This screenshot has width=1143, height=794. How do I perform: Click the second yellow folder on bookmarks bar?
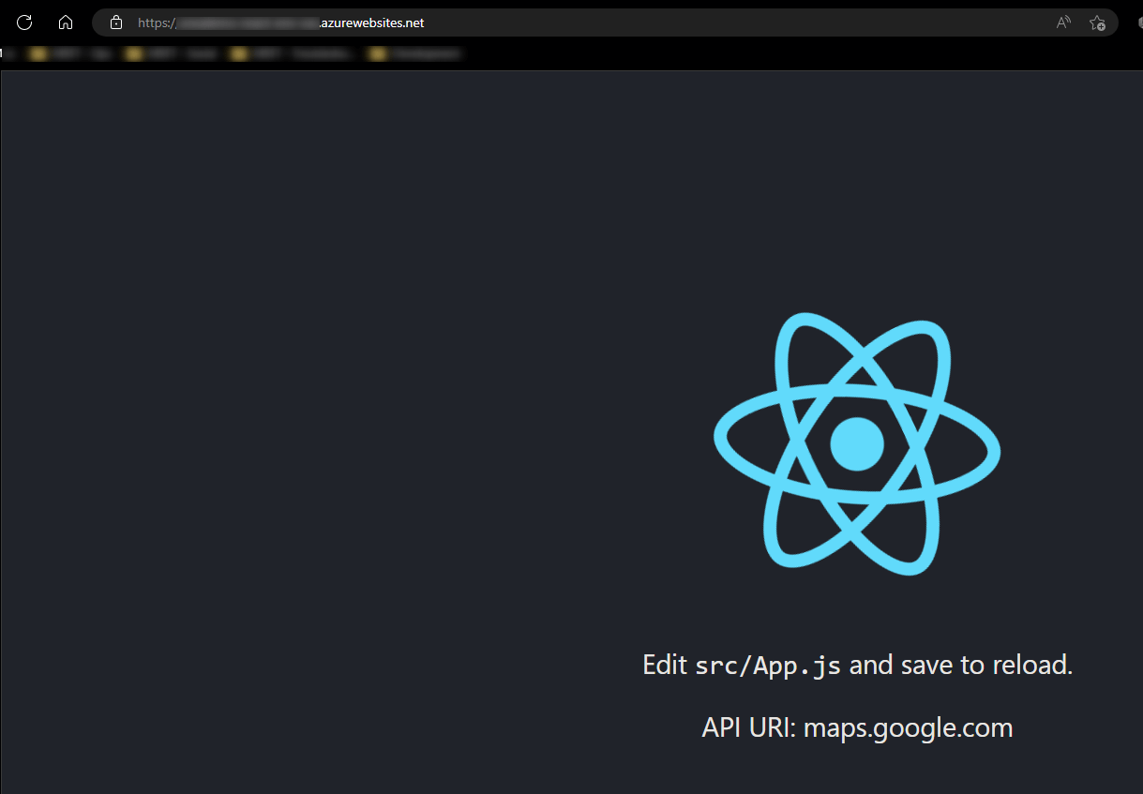point(134,53)
